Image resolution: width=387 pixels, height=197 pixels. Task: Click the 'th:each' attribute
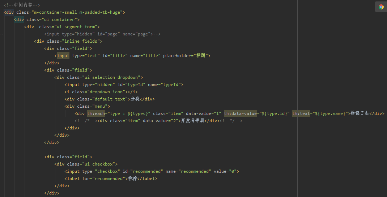(96, 114)
